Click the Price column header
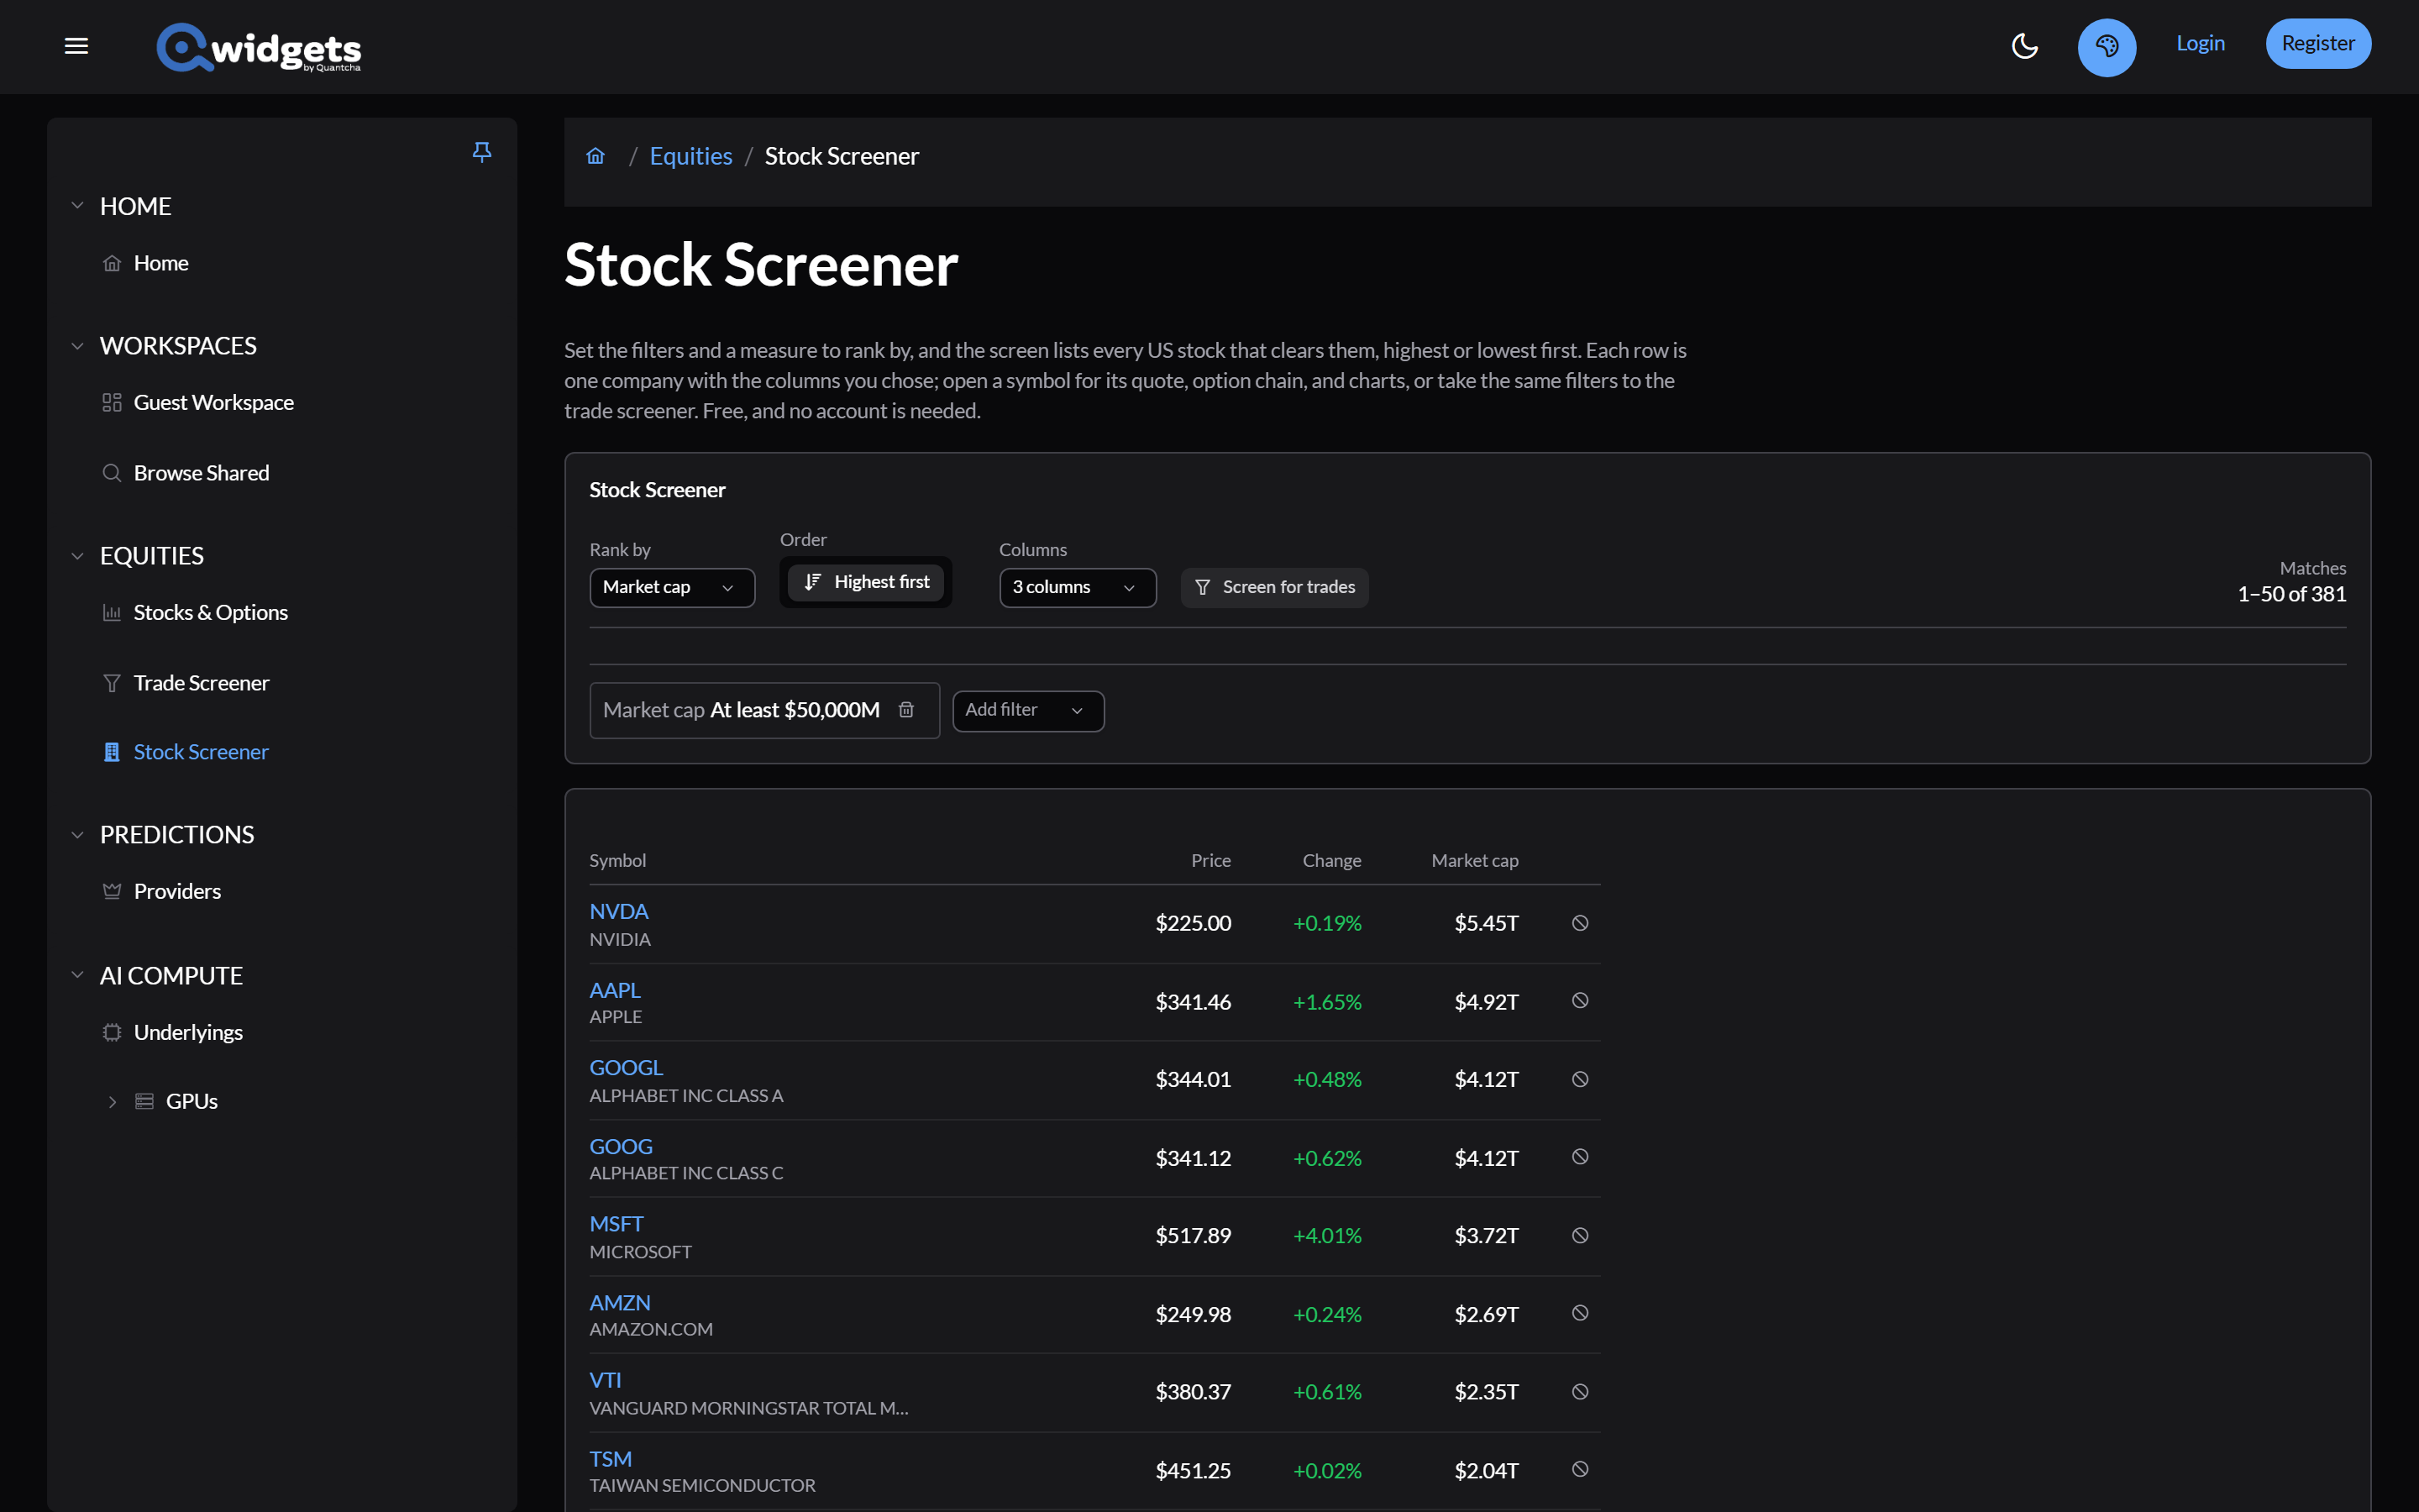Viewport: 2419px width, 1512px height. [x=1210, y=861]
